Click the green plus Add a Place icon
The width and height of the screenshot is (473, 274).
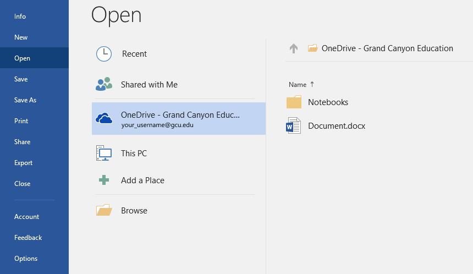(x=104, y=180)
